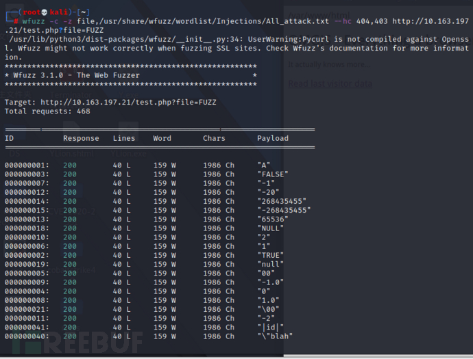Viewport: 473px width, 359px height.
Task: Click 'It actually knows more...' text in background page
Action: coord(329,64)
